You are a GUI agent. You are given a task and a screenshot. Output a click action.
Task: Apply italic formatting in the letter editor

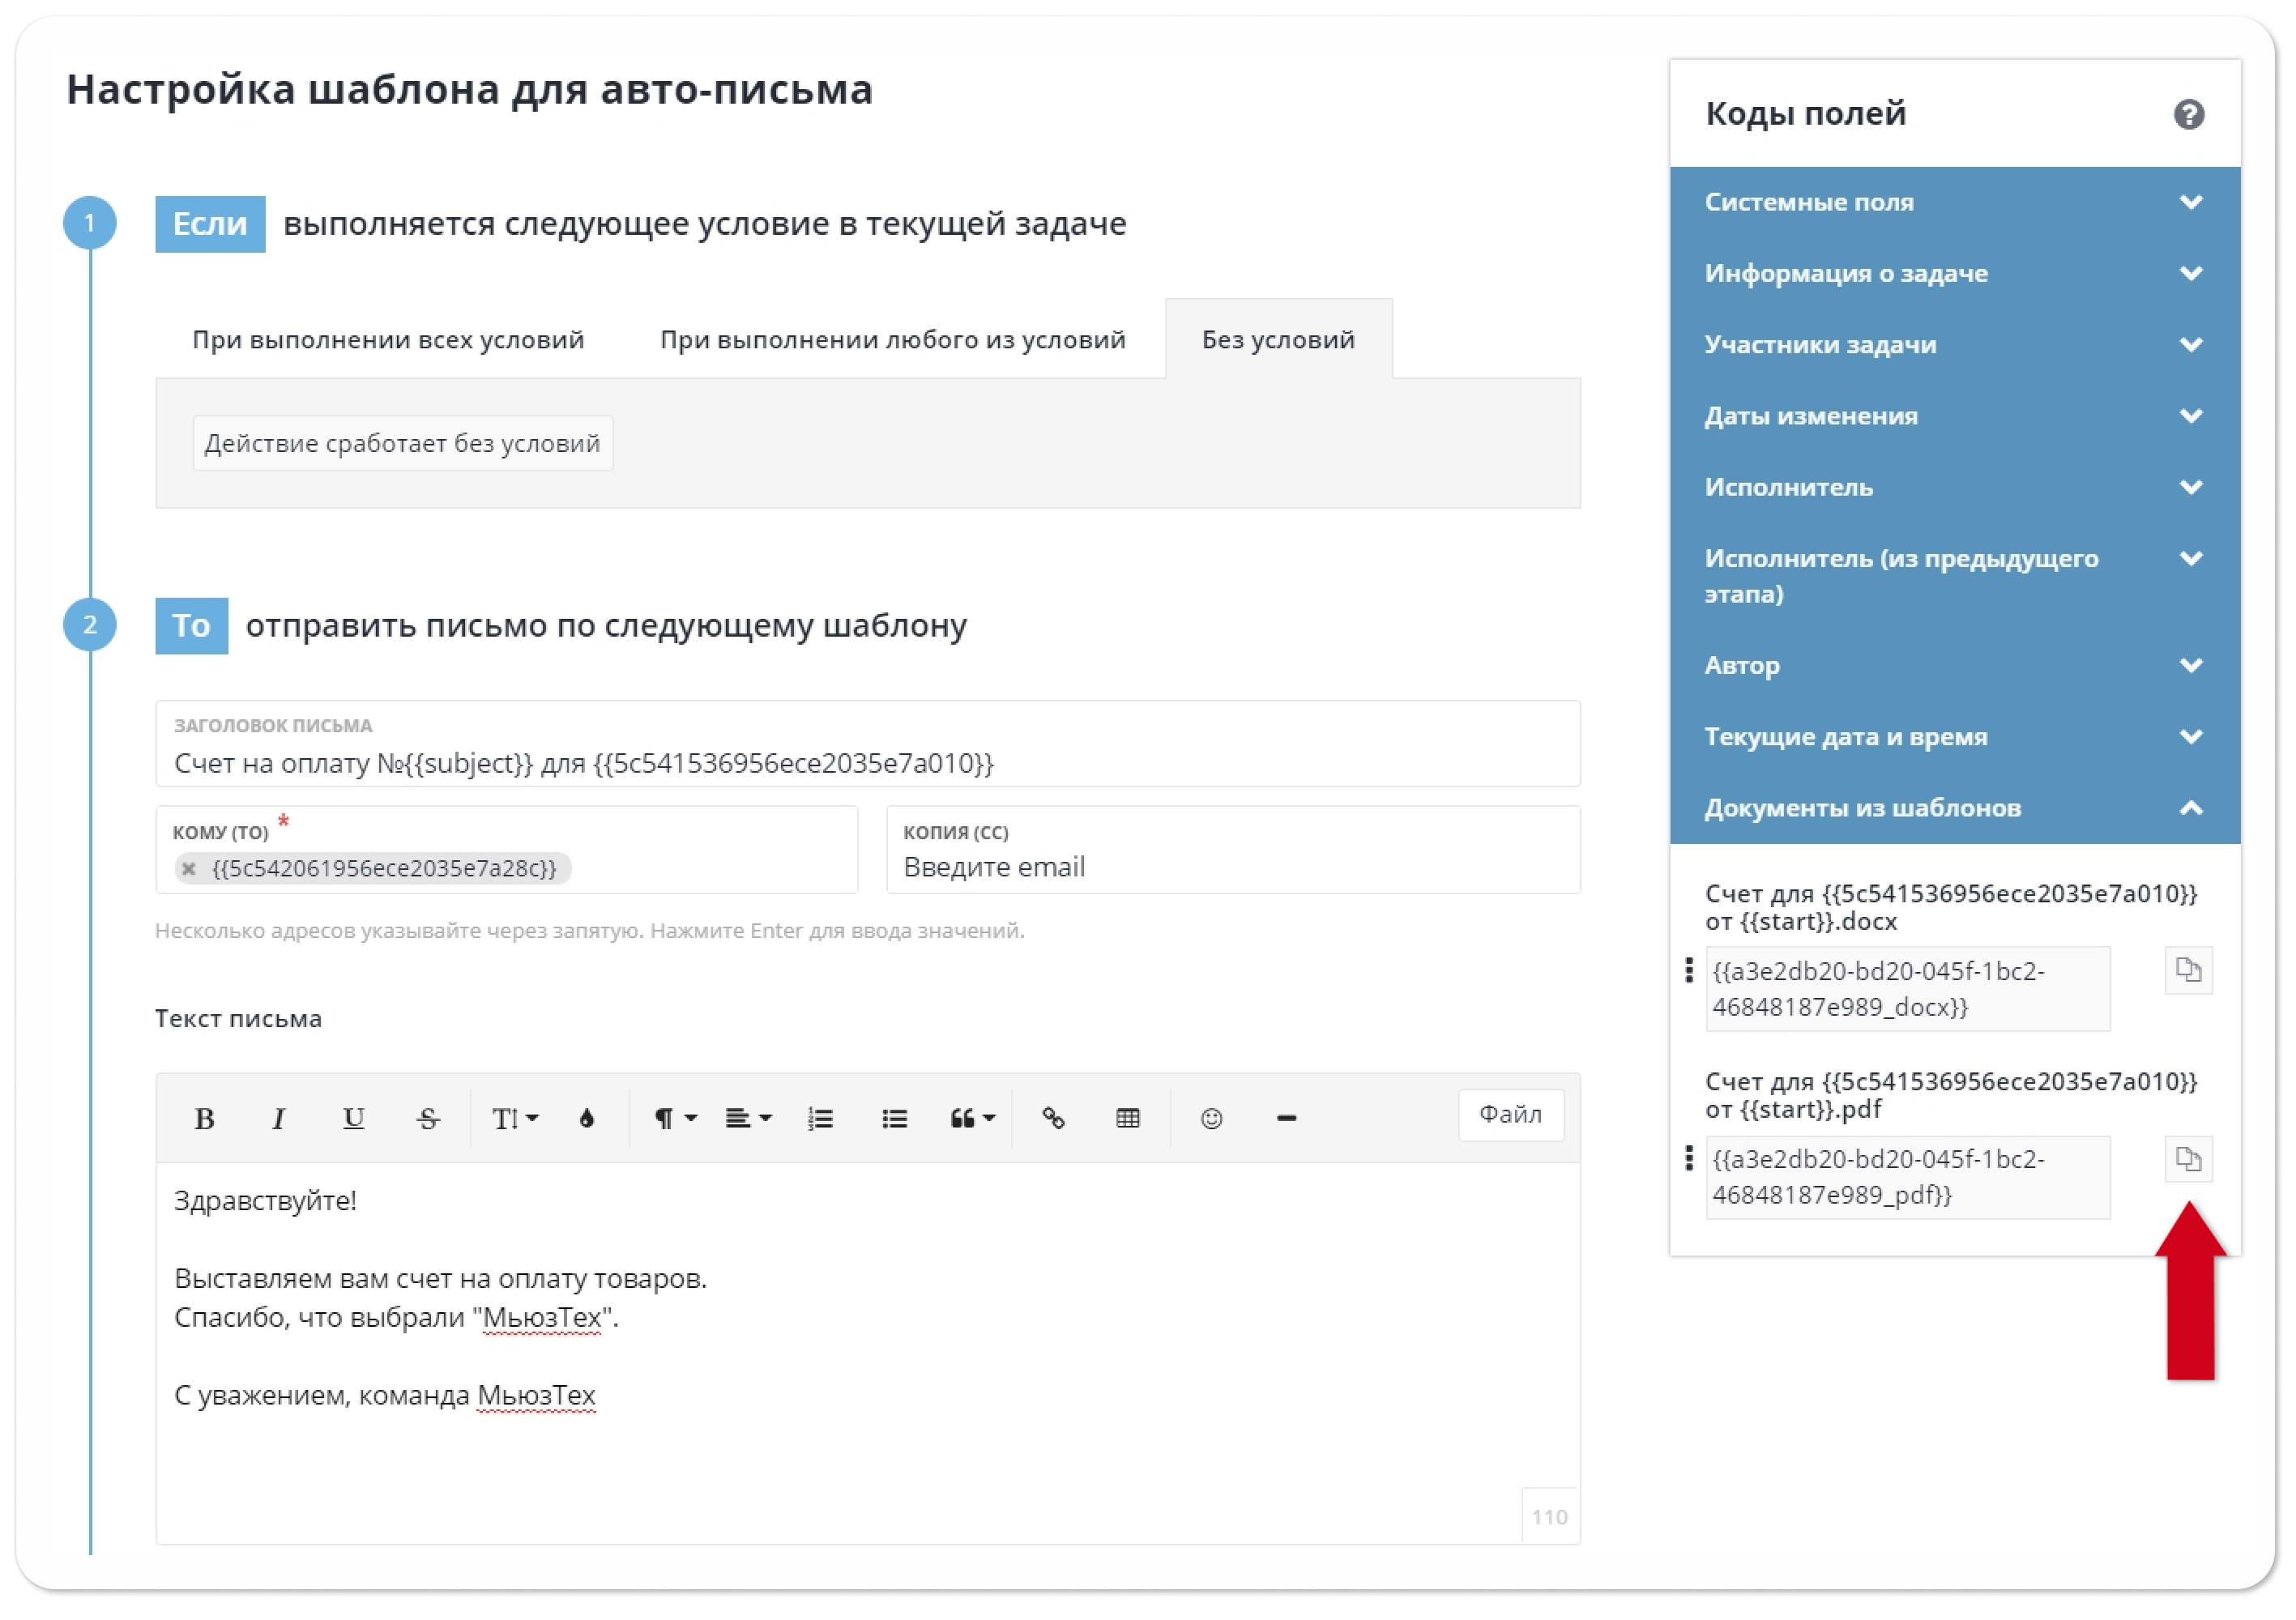(279, 1118)
